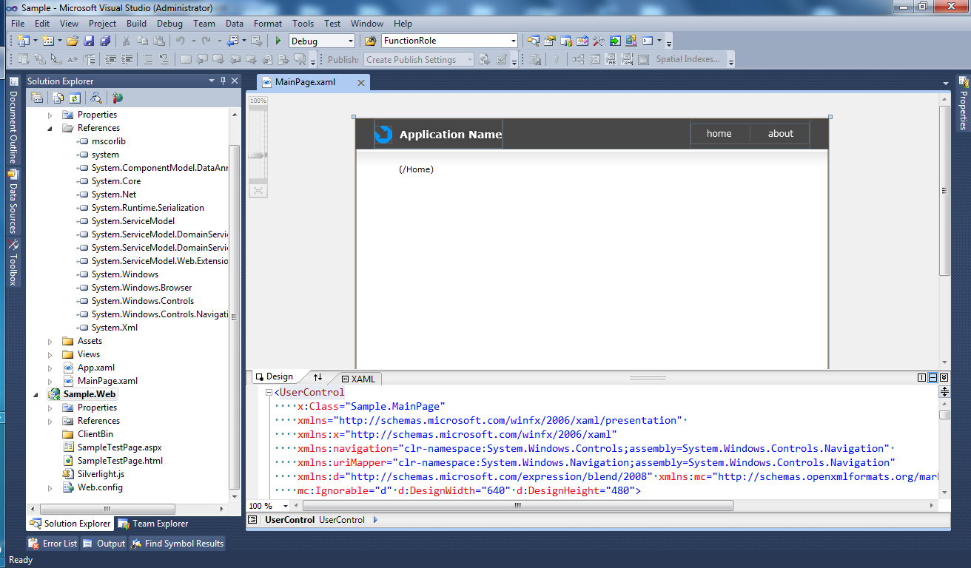Click Show All Files in Solution Explorer
This screenshot has width=971, height=568.
coord(58,97)
